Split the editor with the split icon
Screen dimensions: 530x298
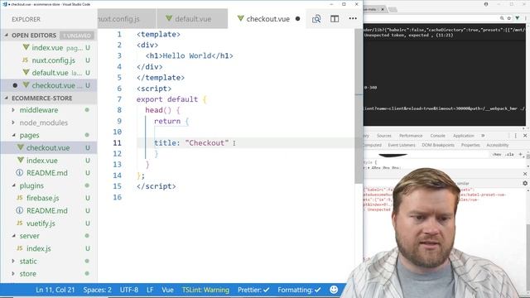tap(335, 19)
